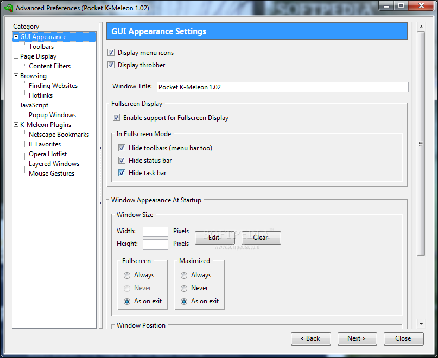Toggle the Display throbber checkbox
This screenshot has height=358, width=438.
tap(111, 65)
